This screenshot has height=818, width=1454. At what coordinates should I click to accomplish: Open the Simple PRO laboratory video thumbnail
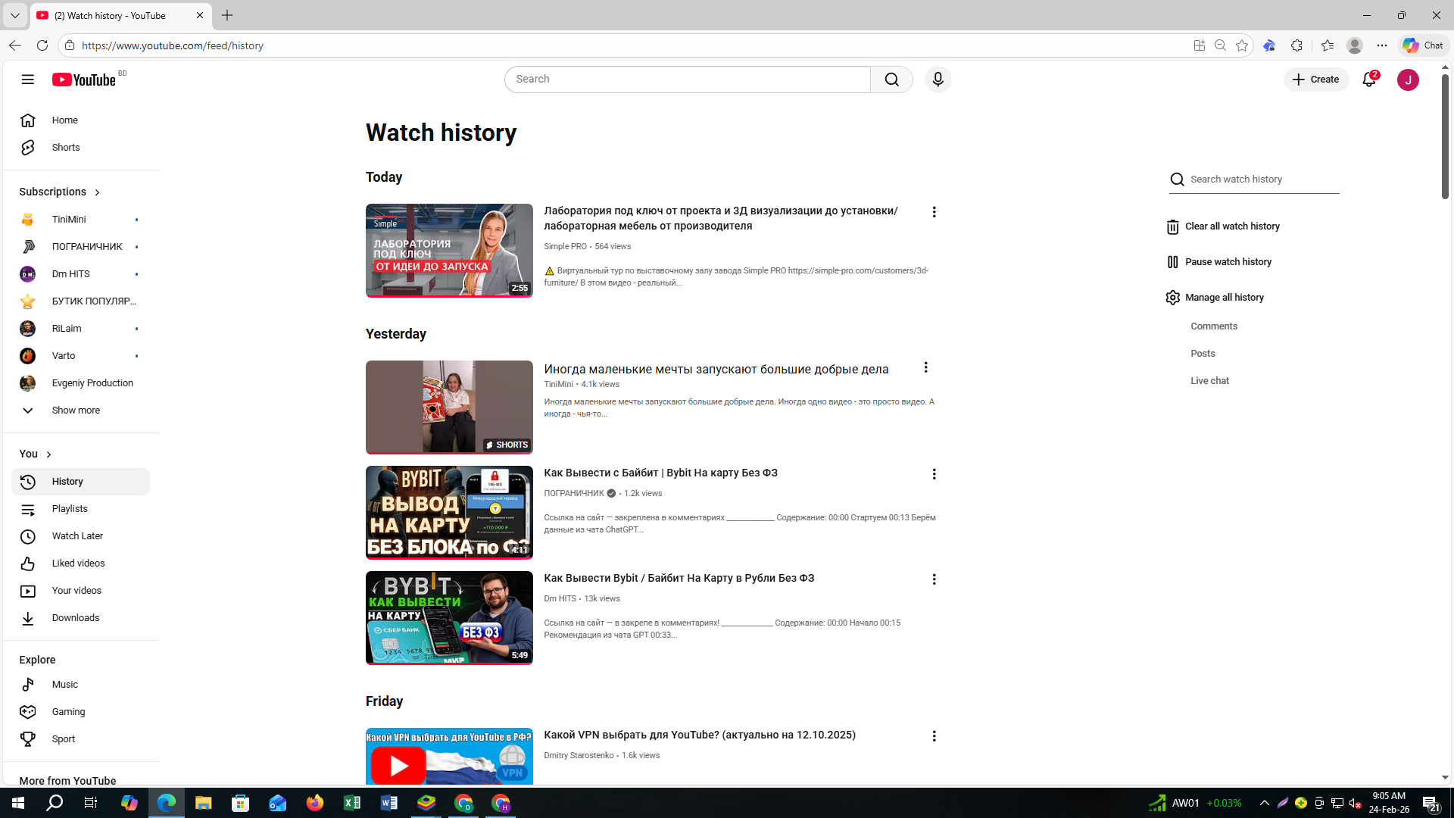(x=449, y=251)
